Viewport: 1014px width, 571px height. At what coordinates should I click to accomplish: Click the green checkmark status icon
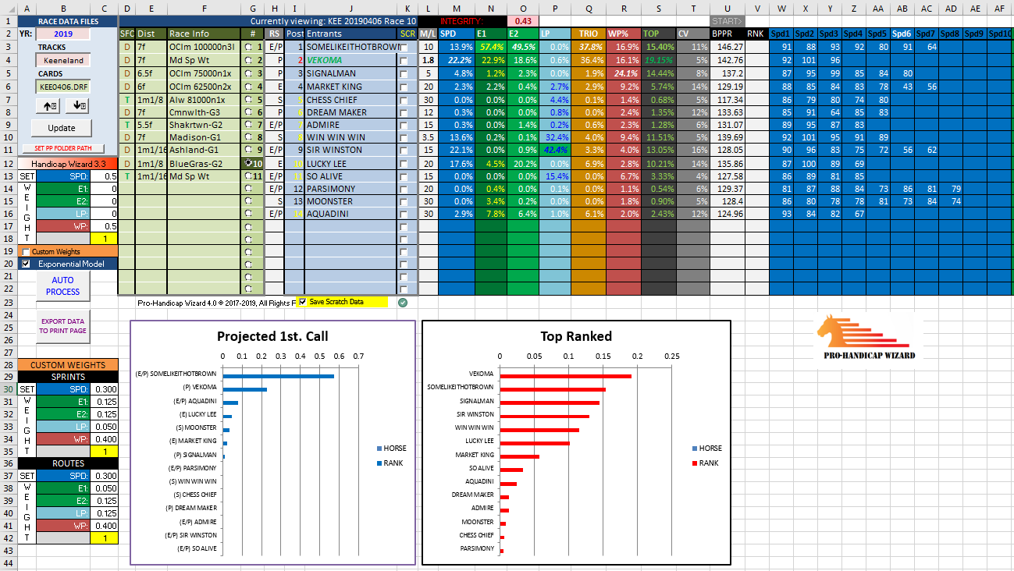coord(403,303)
